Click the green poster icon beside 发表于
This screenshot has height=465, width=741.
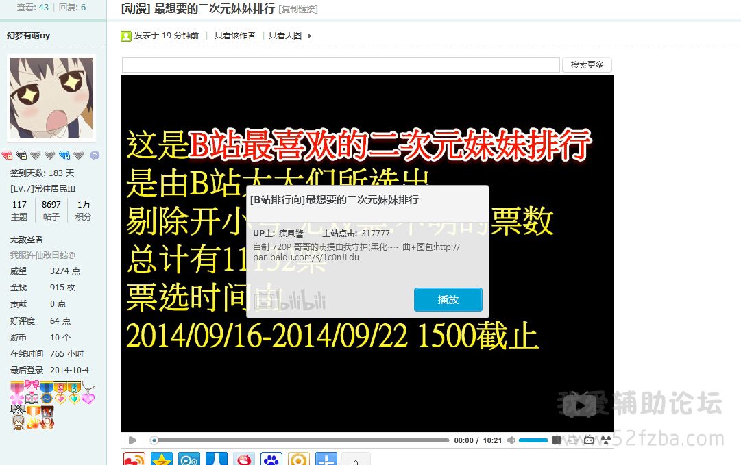125,36
